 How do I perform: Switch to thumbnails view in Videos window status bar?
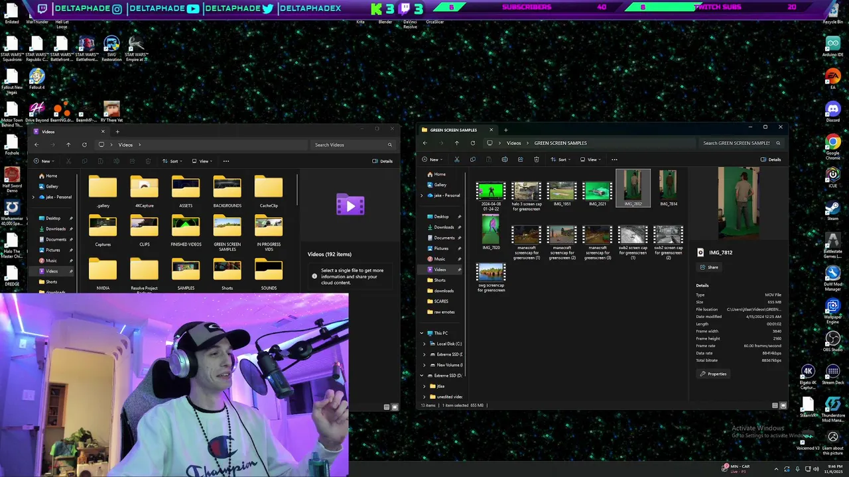395,407
